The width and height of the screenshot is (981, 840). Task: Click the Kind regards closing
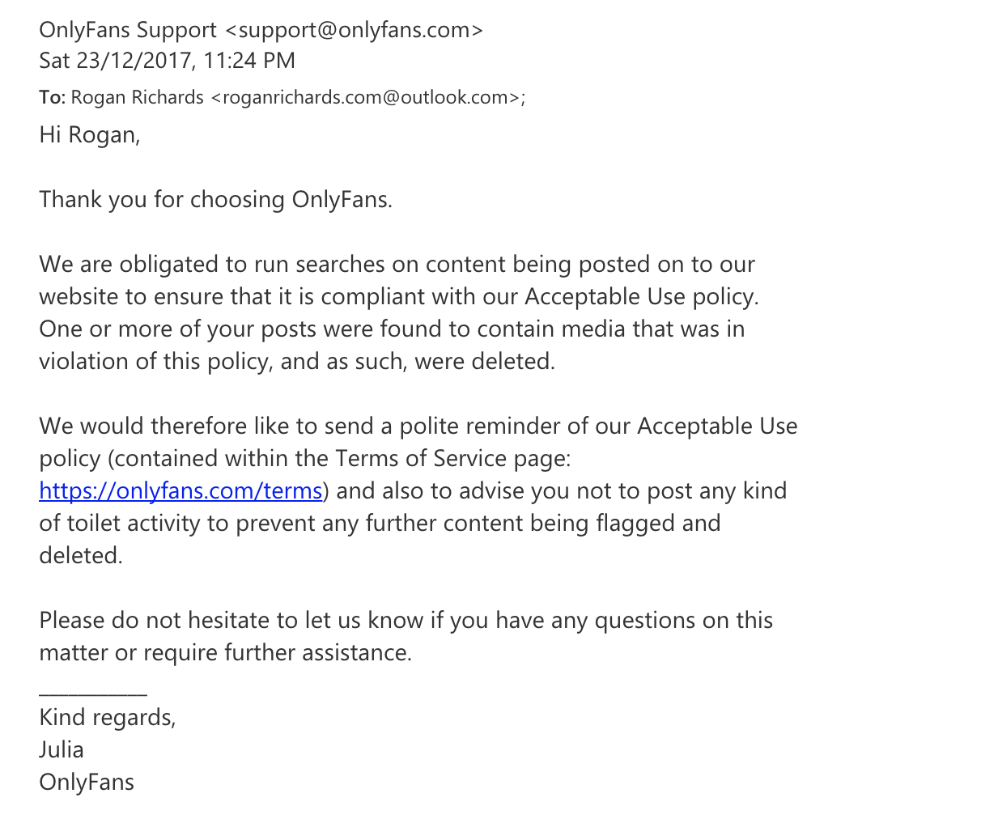[x=108, y=717]
